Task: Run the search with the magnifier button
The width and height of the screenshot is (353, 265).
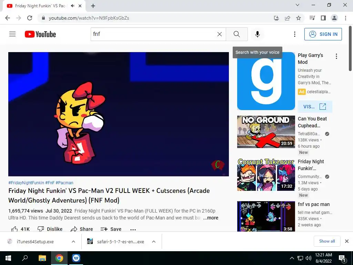Action: pos(236,34)
